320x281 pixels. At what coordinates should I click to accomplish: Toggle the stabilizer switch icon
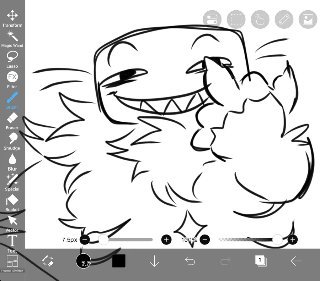[x=212, y=20]
